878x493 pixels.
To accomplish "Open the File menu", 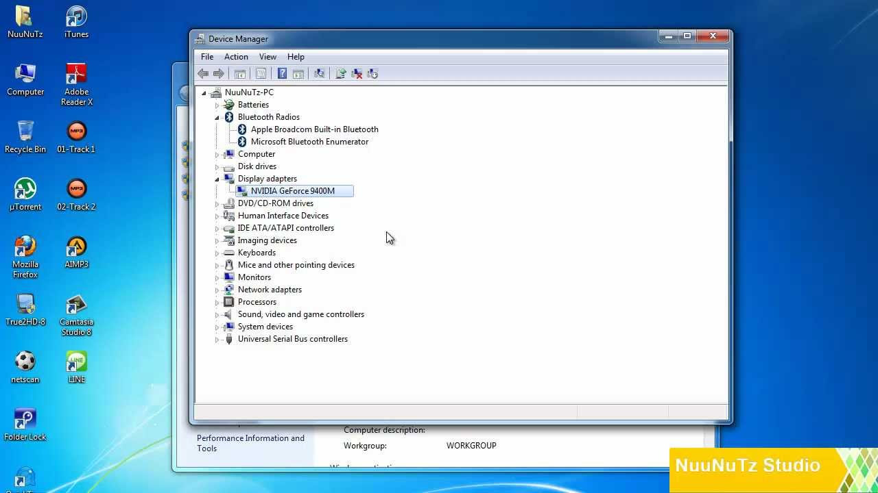I will [x=207, y=57].
